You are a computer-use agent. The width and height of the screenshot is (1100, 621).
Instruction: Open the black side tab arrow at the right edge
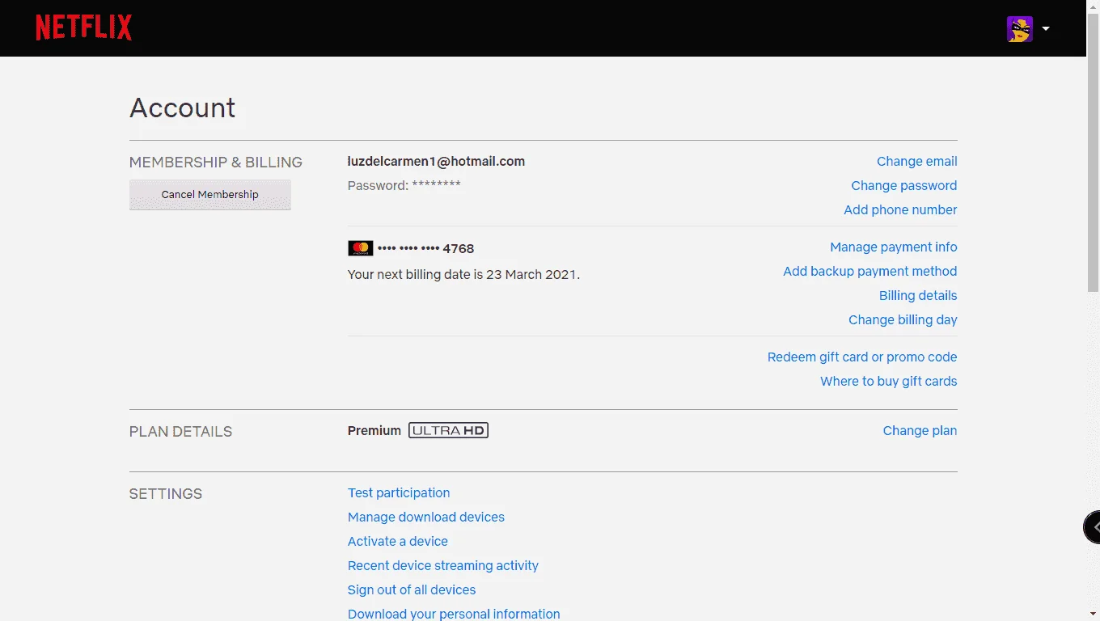pyautogui.click(x=1092, y=527)
